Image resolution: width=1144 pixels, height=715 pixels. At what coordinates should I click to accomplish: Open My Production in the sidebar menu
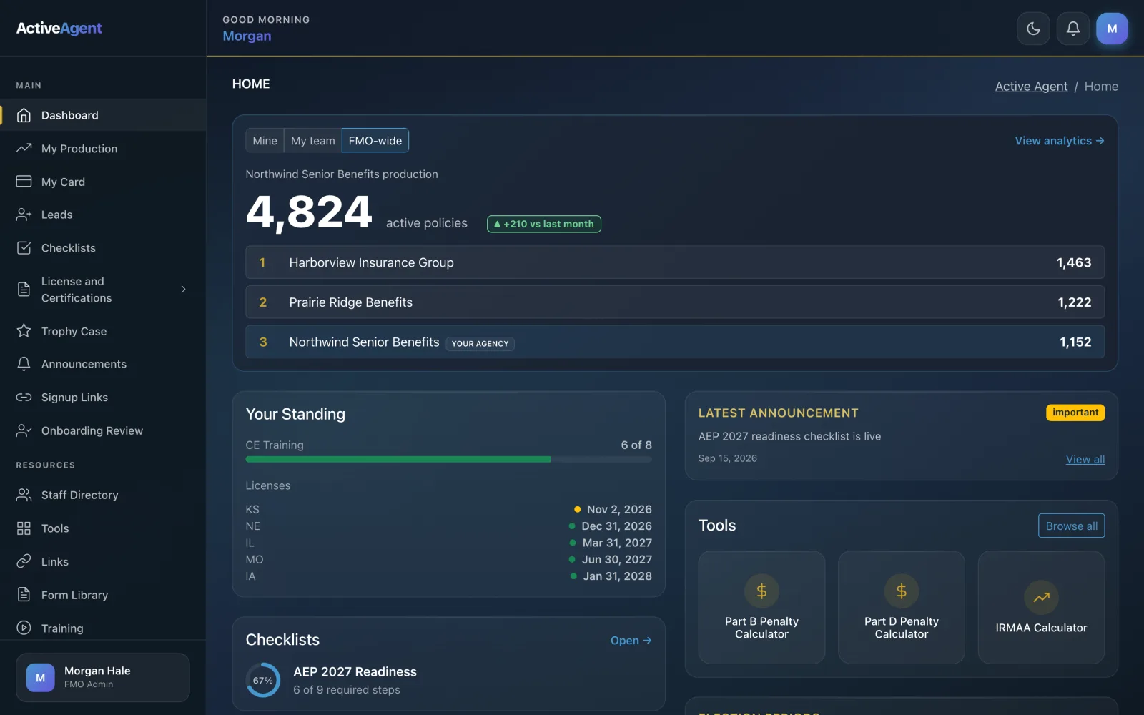[x=103, y=148]
